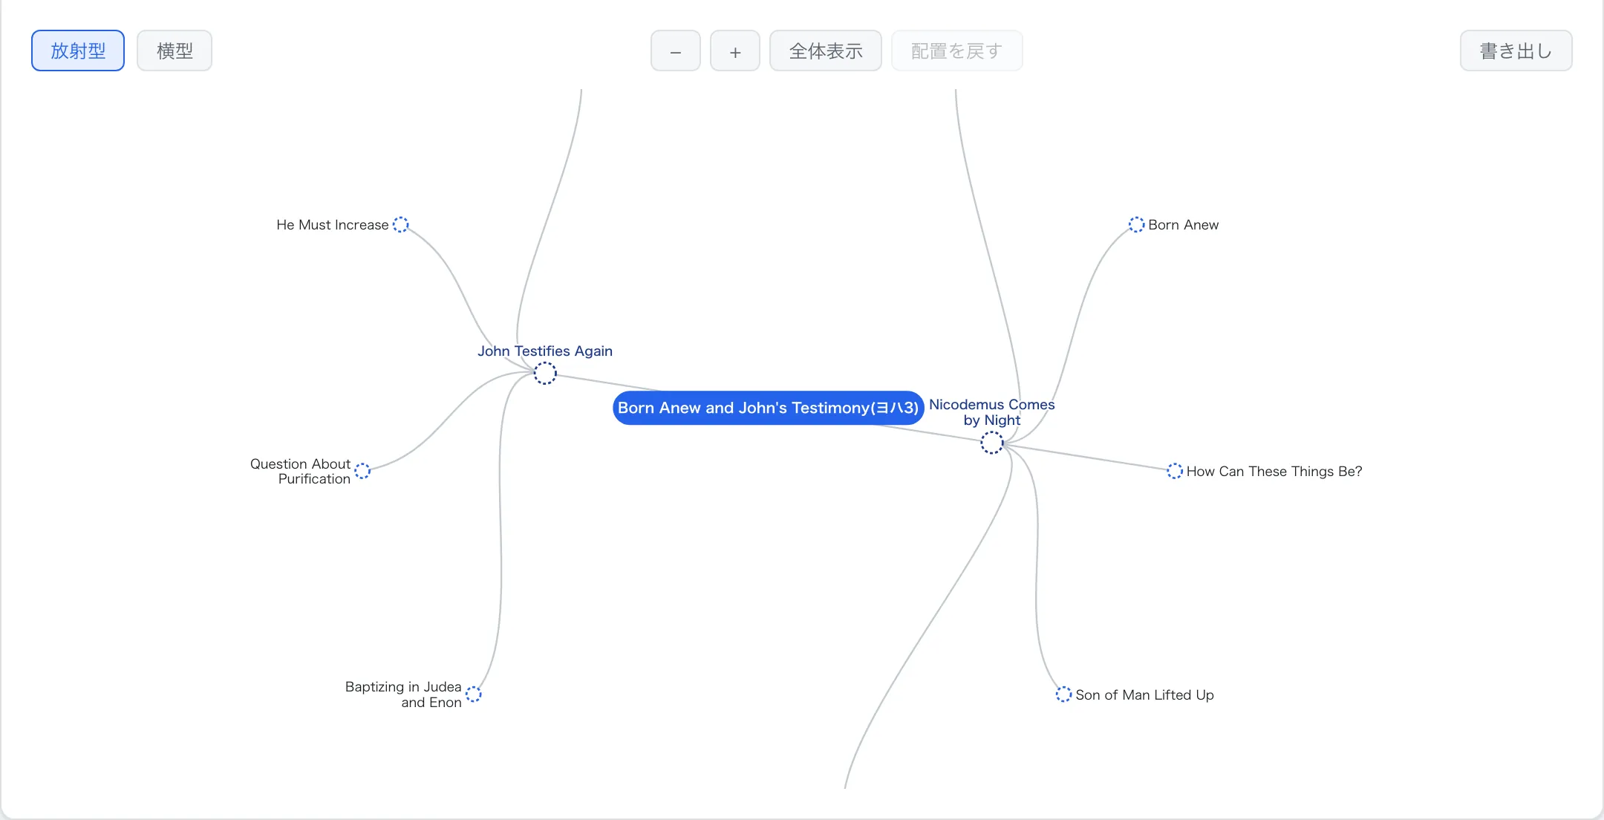Select the Son of Man Lifted Up label
Image resolution: width=1604 pixels, height=820 pixels.
pyautogui.click(x=1144, y=694)
